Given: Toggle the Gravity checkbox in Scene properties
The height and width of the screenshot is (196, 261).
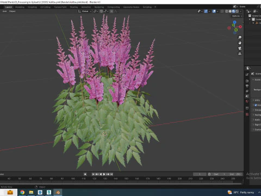Looking at the screenshot, I should (256, 105).
